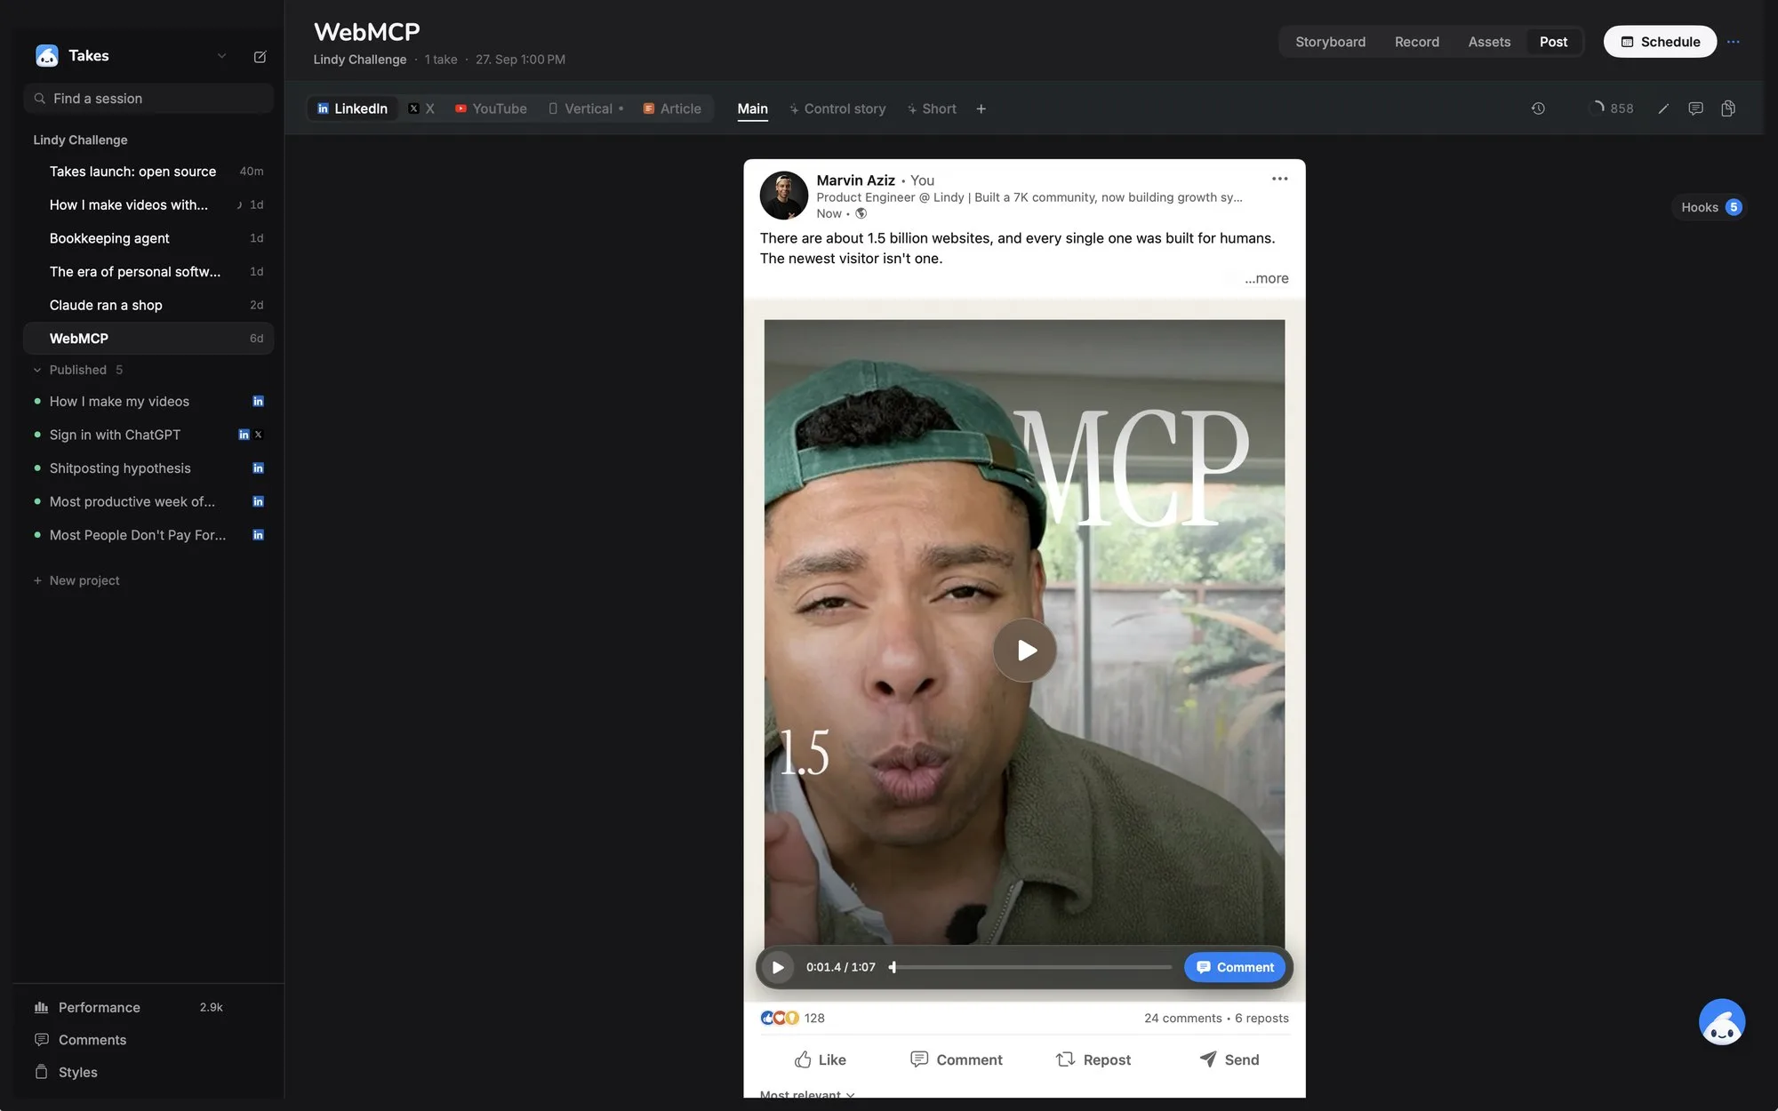
Task: Click the Send paper-plane button
Action: pyautogui.click(x=1229, y=1059)
